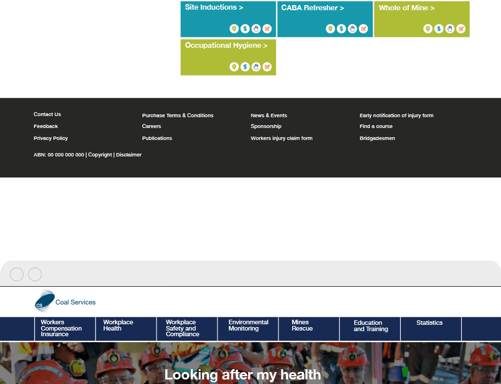Click the dollar icon on Occupational Hygiene tile
501x384 pixels.
tap(245, 67)
